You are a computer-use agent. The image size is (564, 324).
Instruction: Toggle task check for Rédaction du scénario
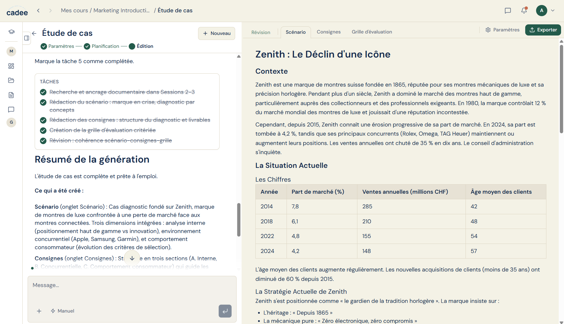coord(43,102)
